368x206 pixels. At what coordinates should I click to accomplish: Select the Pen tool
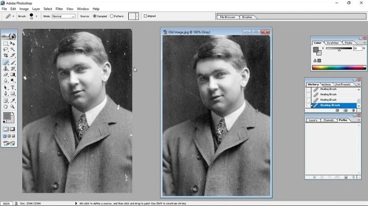[x=6, y=94]
